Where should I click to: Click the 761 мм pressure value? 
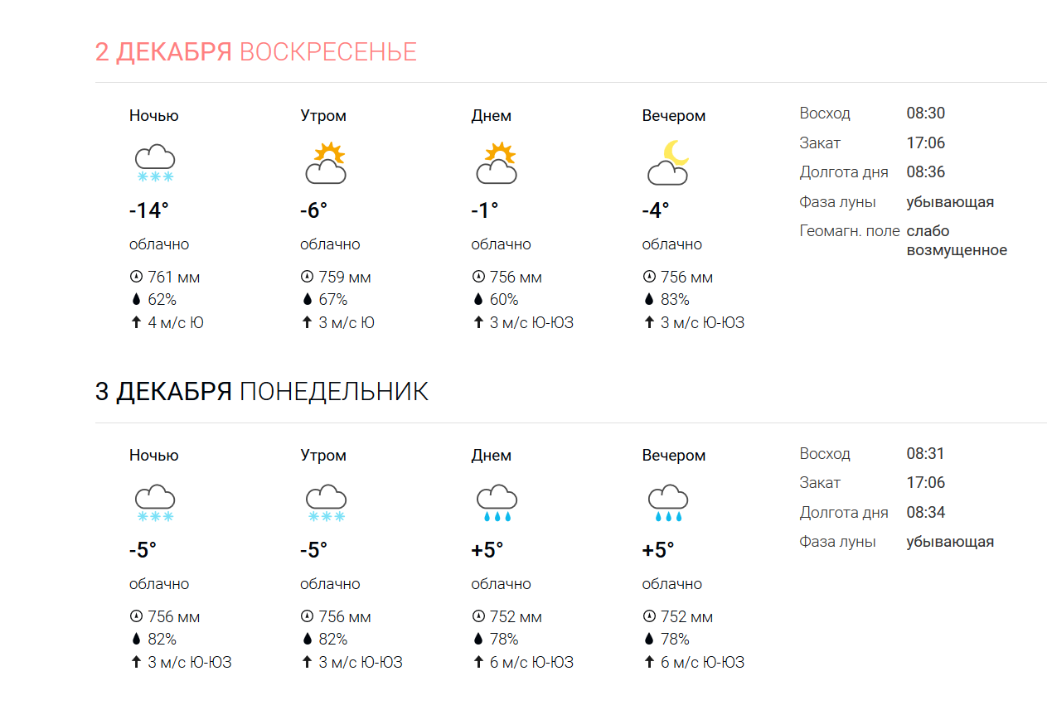pyautogui.click(x=174, y=278)
